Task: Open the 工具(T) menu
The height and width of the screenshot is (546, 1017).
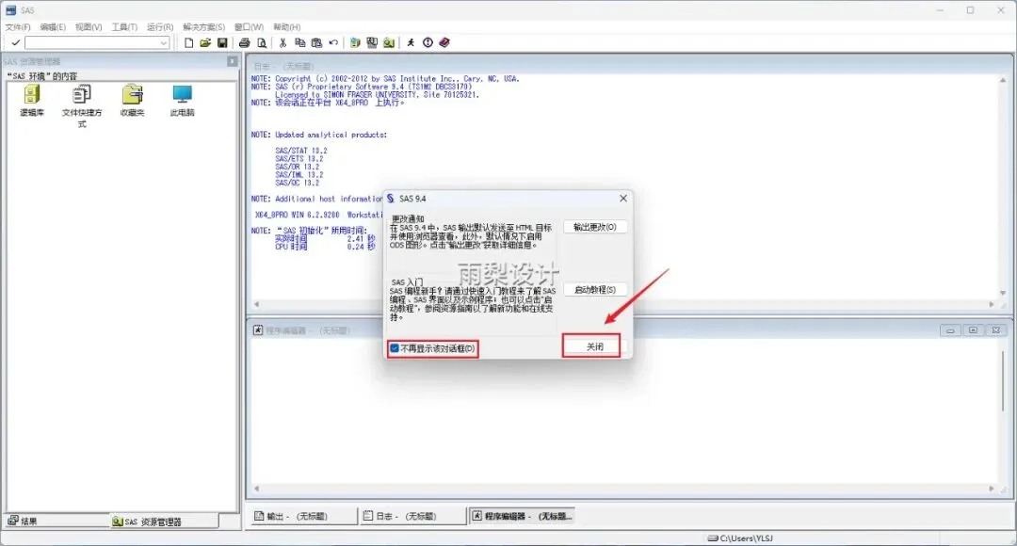Action: (124, 27)
